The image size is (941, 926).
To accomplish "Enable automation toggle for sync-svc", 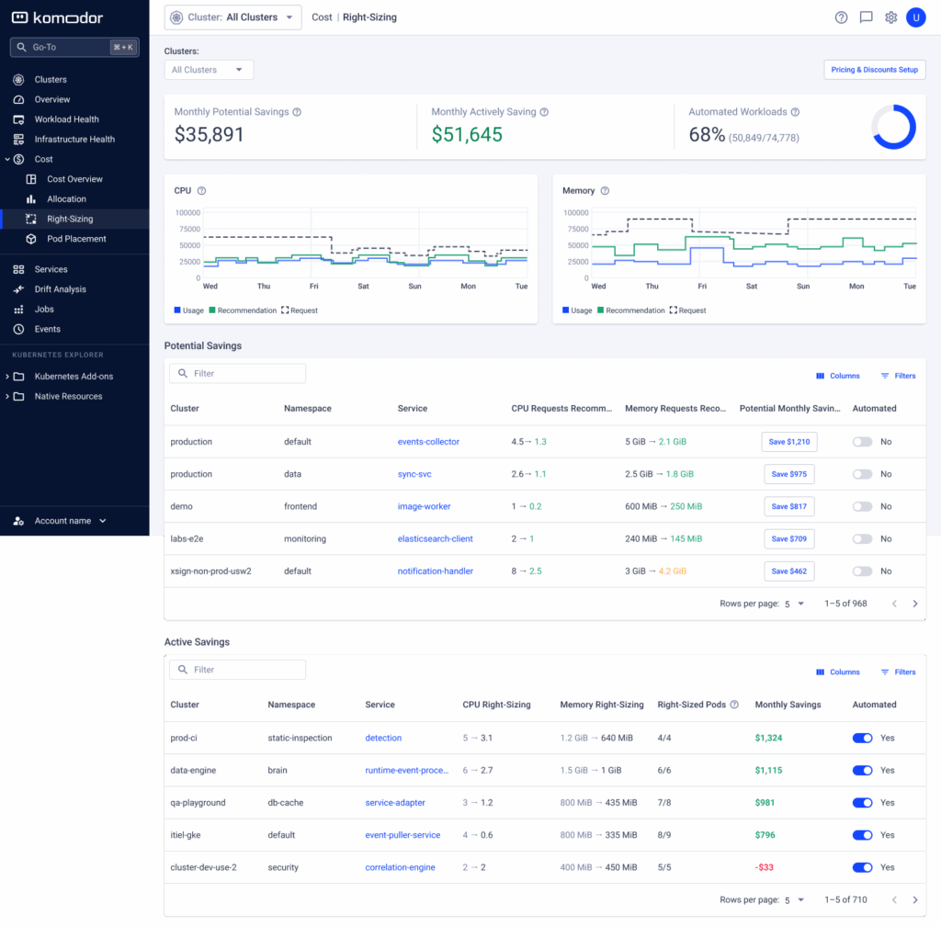I will point(862,474).
